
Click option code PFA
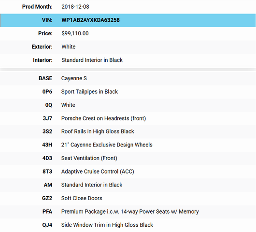47,212
